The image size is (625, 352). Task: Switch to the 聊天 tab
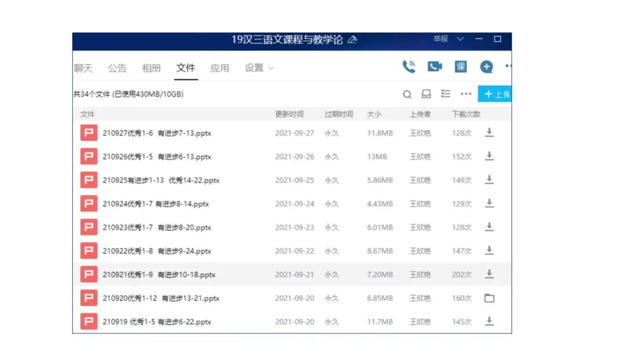(84, 68)
